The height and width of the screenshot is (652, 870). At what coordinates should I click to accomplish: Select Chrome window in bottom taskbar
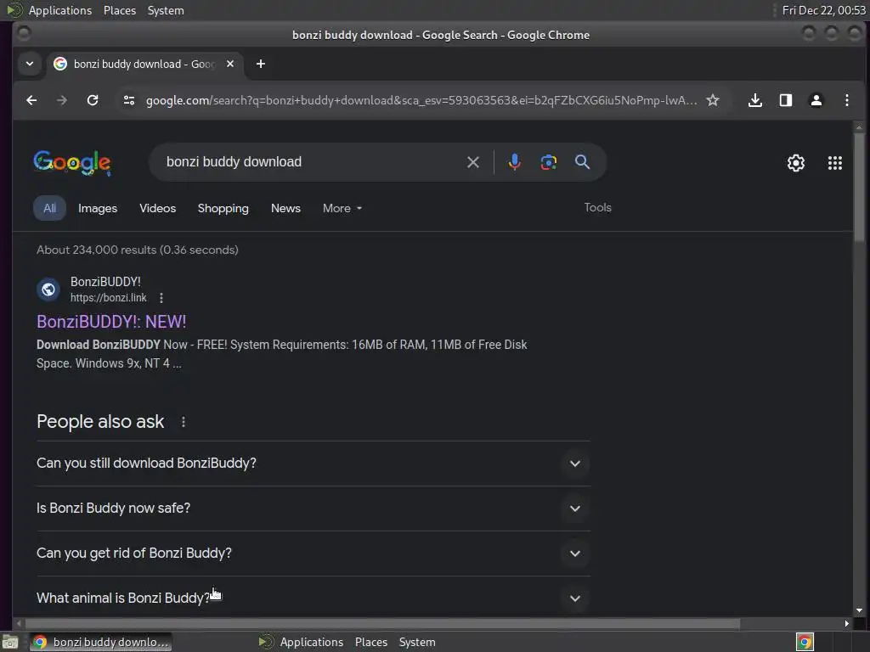100,642
